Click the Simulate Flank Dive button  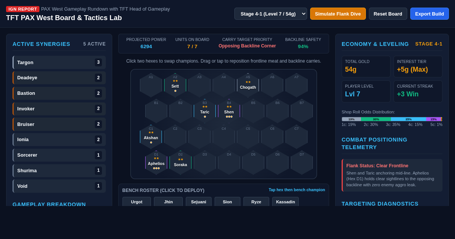pyautogui.click(x=338, y=14)
